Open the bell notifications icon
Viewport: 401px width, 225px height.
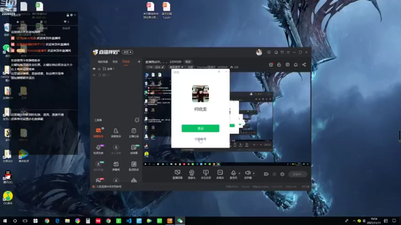pos(296,65)
